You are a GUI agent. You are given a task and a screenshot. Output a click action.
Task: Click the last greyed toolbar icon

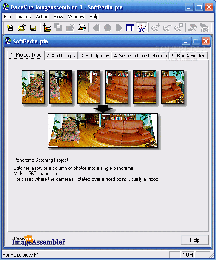(x=204, y=28)
